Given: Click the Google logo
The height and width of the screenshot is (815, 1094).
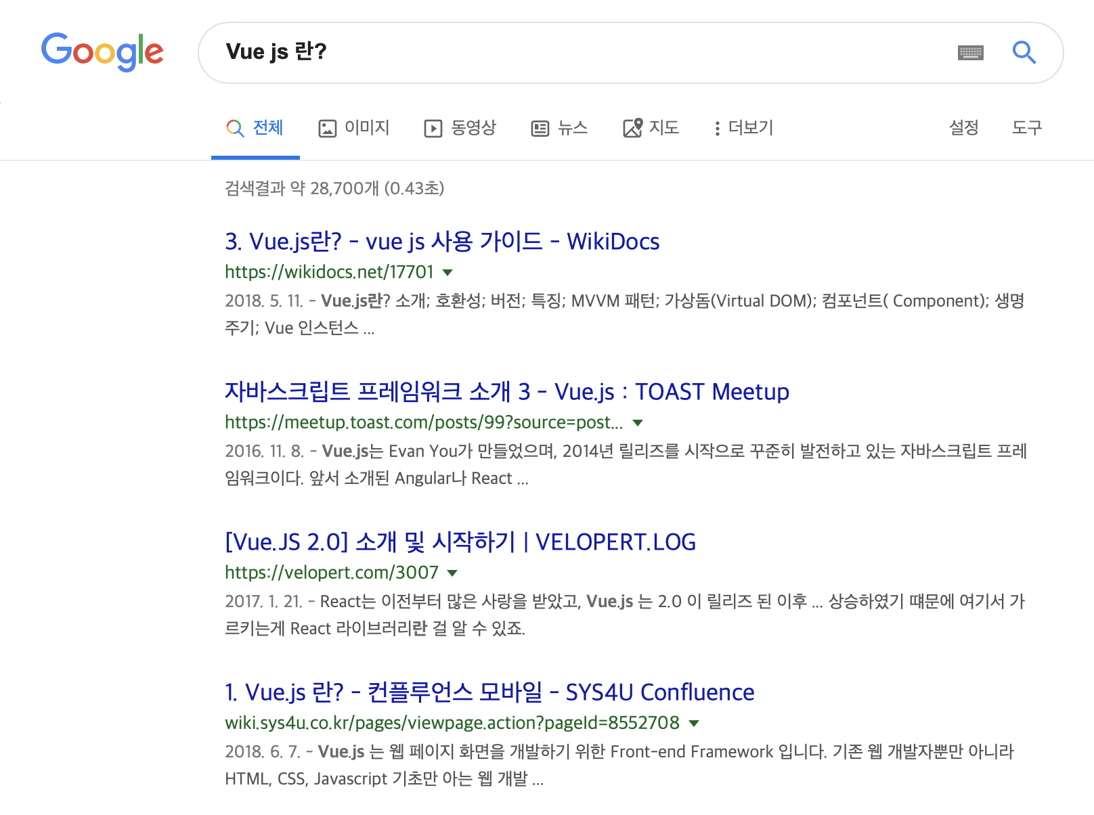Looking at the screenshot, I should click(x=102, y=52).
